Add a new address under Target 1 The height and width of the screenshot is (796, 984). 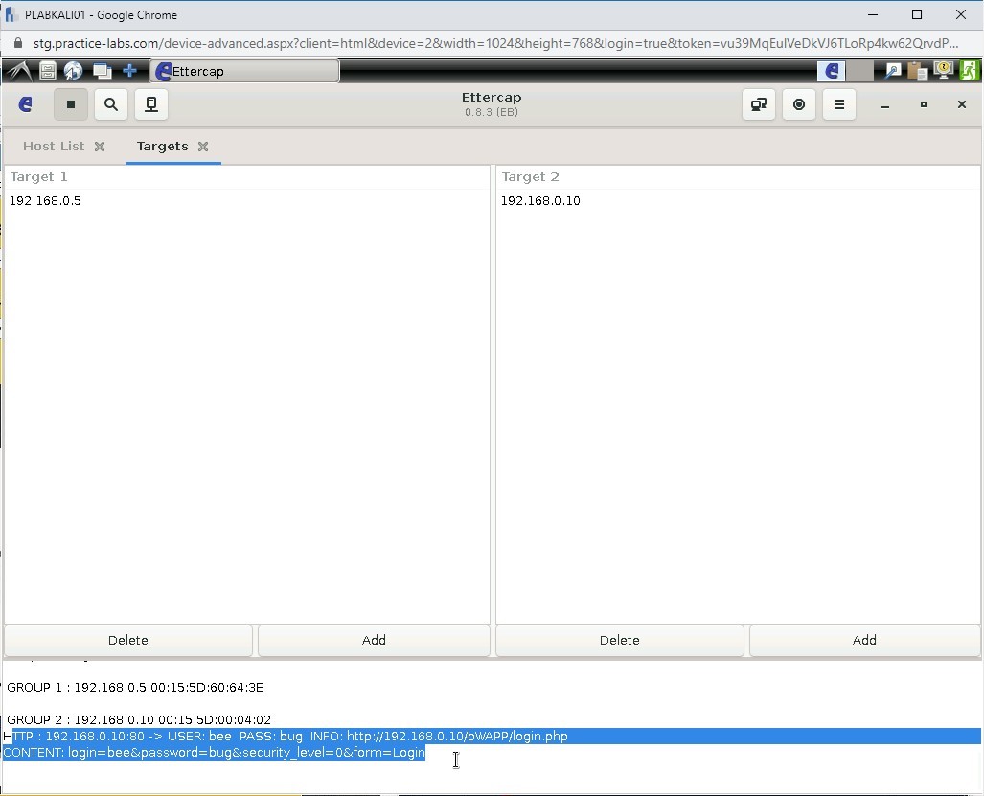pyautogui.click(x=373, y=640)
